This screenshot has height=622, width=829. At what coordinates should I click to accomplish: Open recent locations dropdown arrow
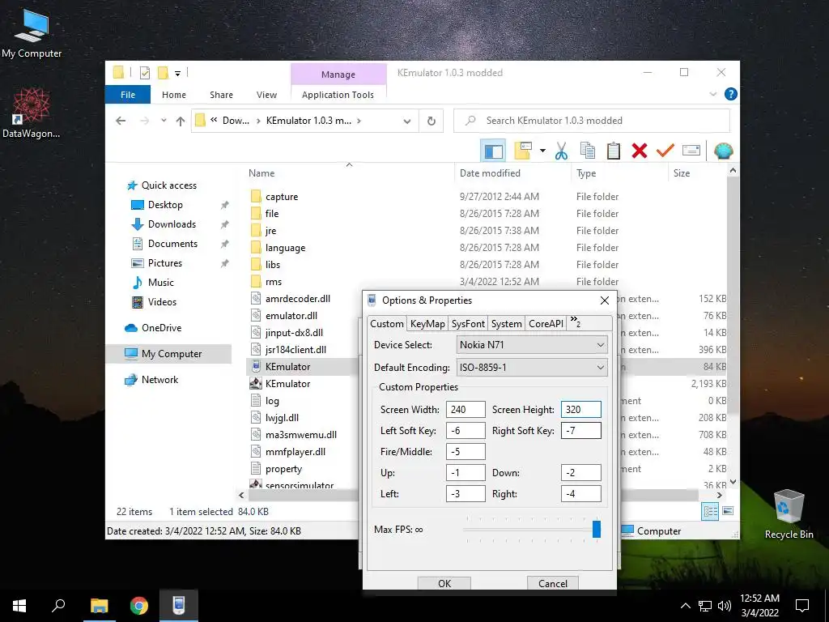pos(164,121)
